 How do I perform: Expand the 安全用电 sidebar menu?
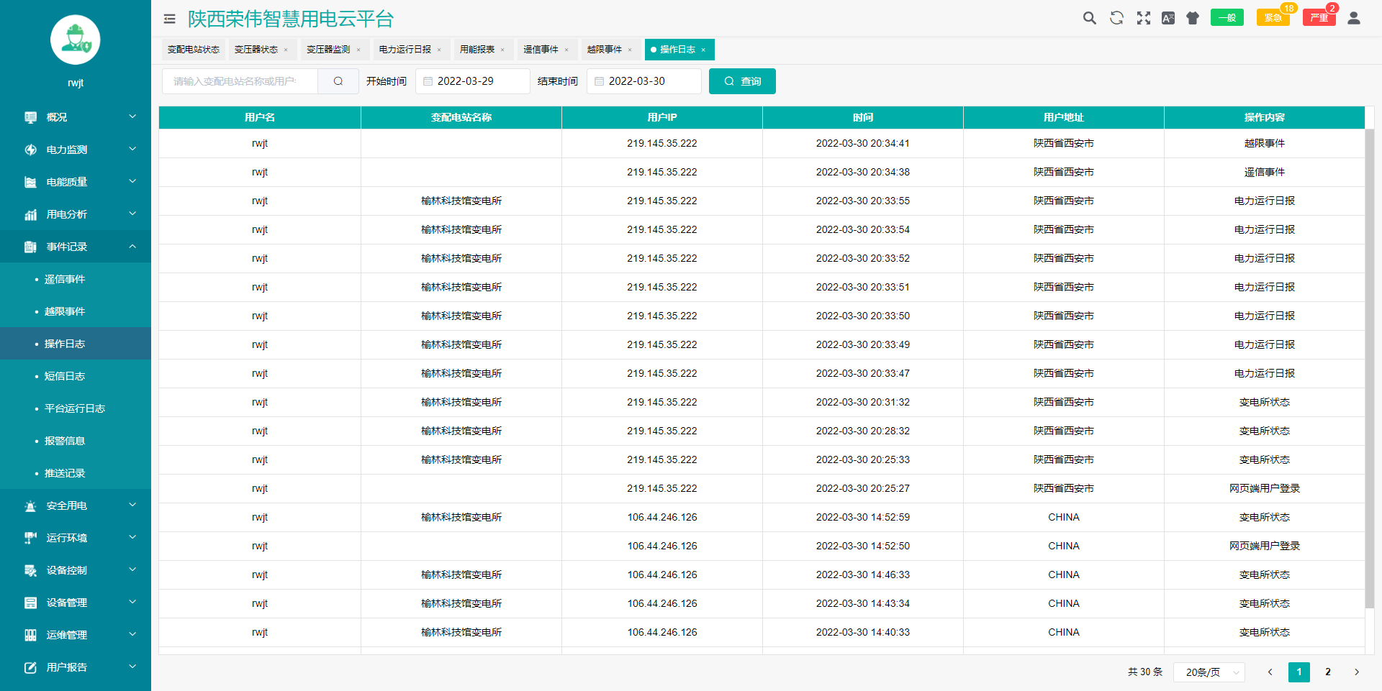point(76,505)
